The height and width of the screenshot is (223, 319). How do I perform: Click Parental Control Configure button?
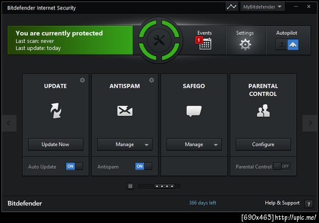point(263,145)
